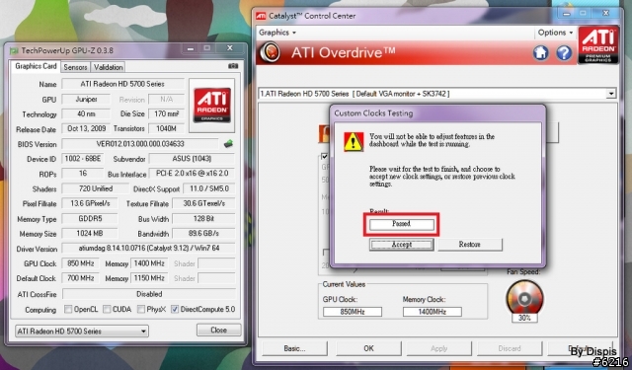This screenshot has height=370, width=632.
Task: Click the Shaders 720 Unified field
Action: coord(96,188)
